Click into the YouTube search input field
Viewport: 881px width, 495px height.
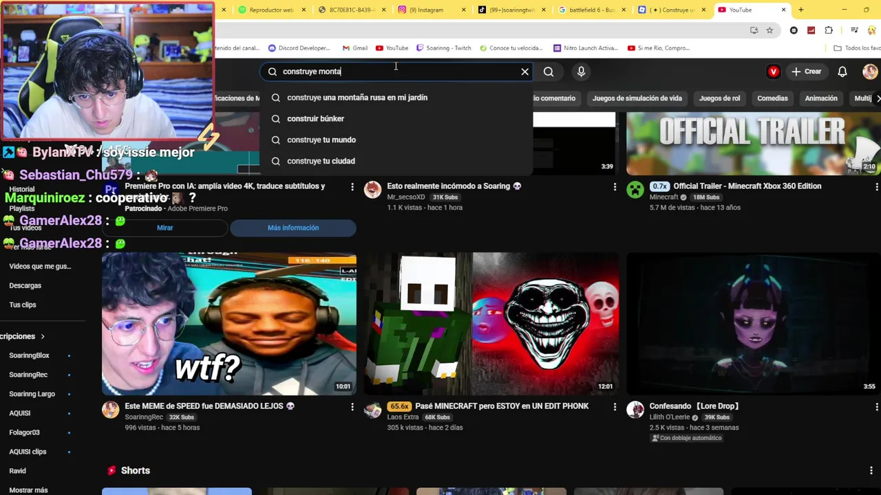click(397, 71)
